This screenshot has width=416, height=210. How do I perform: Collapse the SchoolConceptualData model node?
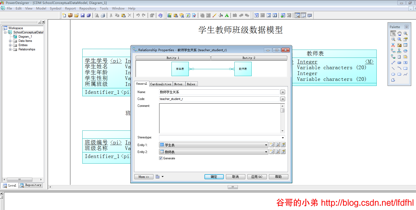(5, 32)
